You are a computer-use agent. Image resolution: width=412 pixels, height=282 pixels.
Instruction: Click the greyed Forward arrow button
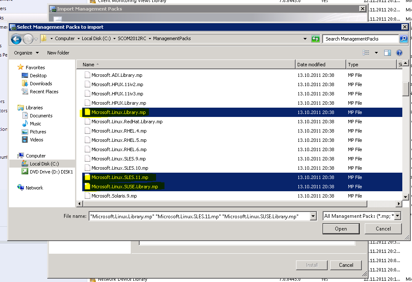pos(28,39)
